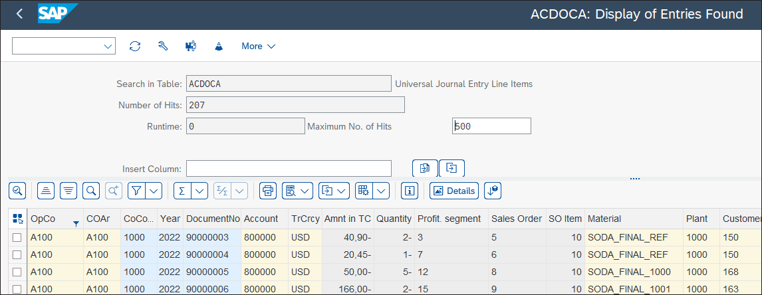Expand the Subtotals dropdown arrow
This screenshot has width=762, height=295.
(239, 191)
